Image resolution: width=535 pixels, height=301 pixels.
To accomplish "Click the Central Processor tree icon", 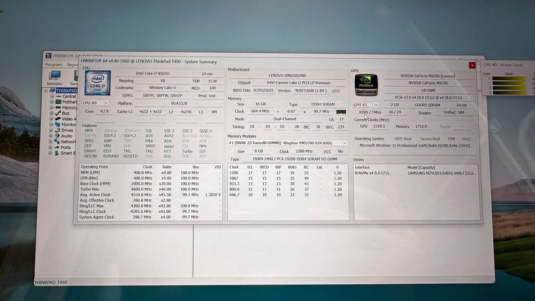I will pyautogui.click(x=58, y=96).
